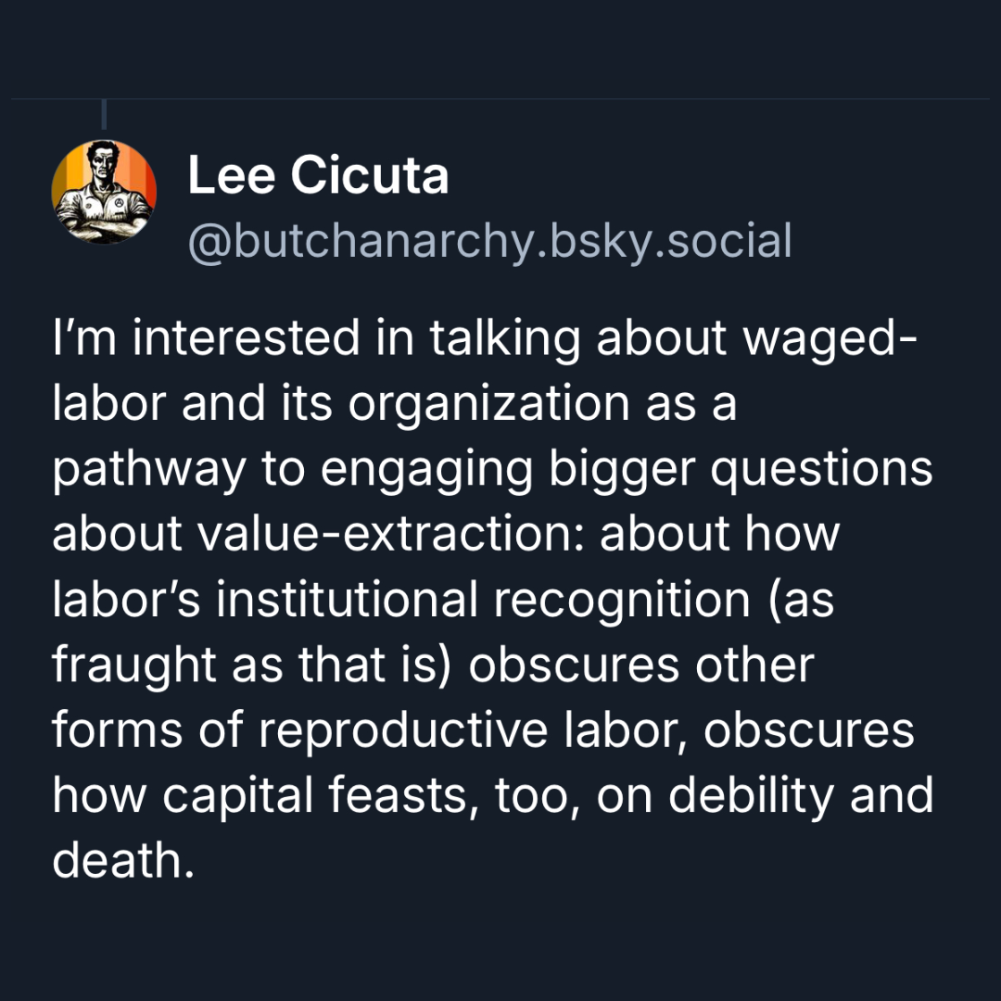Click the phrase "institutional recognition"
Image resolution: width=1001 pixels, height=1001 pixels.
click(482, 600)
